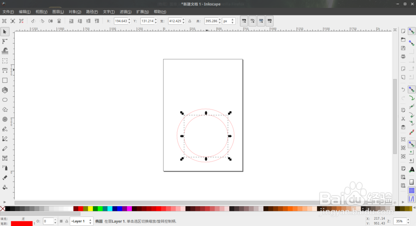Click the save document icon
The width and height of the screenshot is (416, 226).
(x=403, y=48)
